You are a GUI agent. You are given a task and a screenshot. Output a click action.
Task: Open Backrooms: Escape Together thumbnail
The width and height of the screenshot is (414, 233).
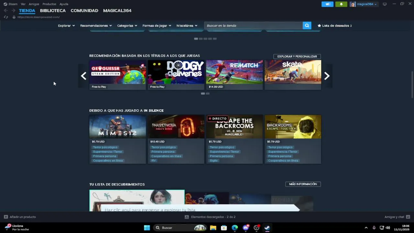coord(293,127)
